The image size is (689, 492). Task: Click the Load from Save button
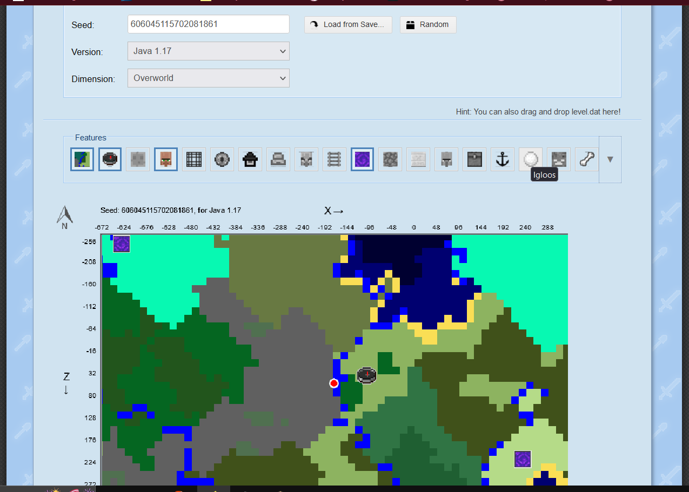[348, 24]
